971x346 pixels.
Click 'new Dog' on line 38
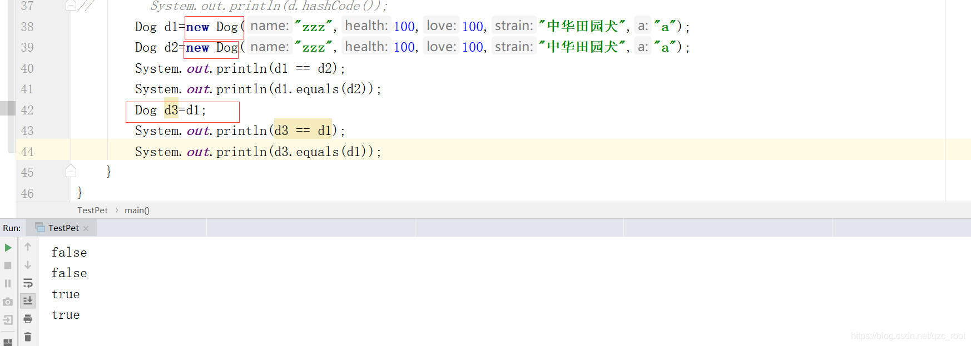pyautogui.click(x=212, y=27)
